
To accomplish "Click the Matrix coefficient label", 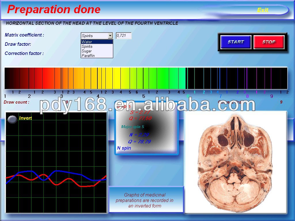I will pyautogui.click(x=24, y=35).
